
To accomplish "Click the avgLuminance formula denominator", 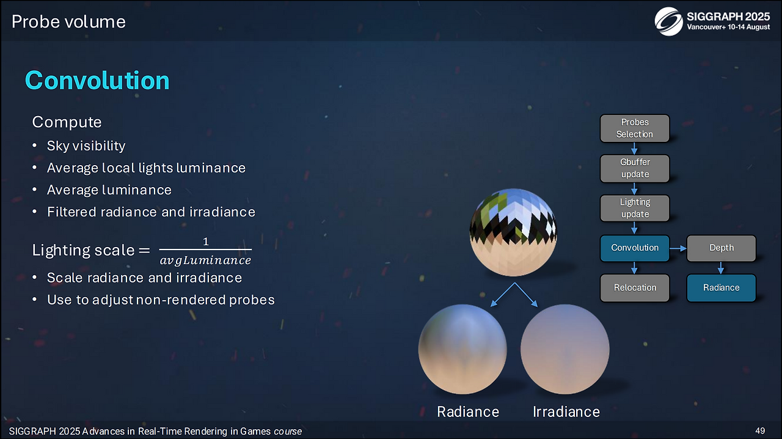I will tap(205, 261).
